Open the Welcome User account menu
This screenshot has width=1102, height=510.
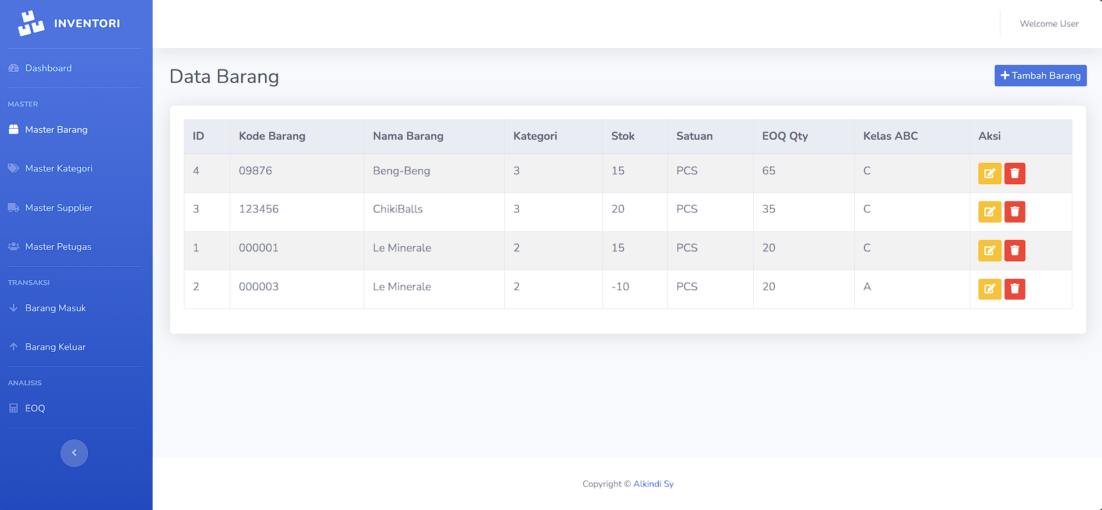pos(1049,24)
